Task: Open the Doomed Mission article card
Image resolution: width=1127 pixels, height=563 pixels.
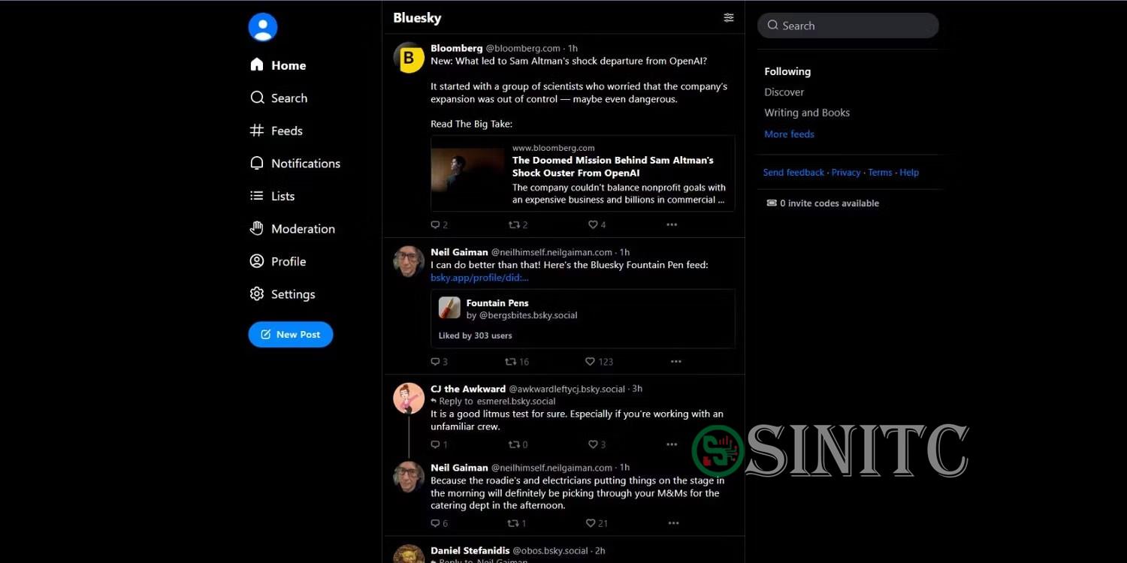Action: coord(583,173)
